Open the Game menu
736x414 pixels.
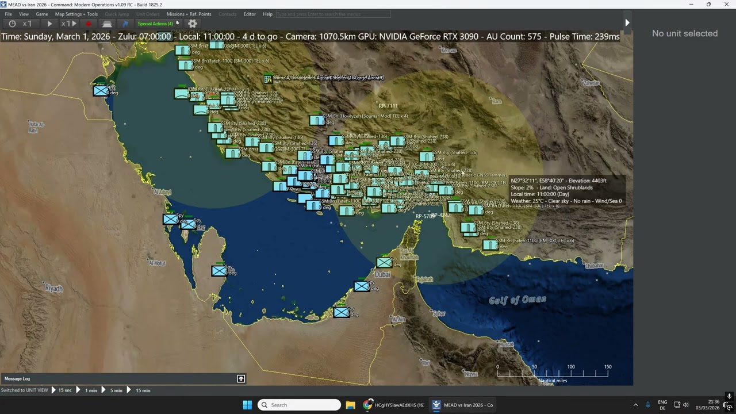click(42, 14)
